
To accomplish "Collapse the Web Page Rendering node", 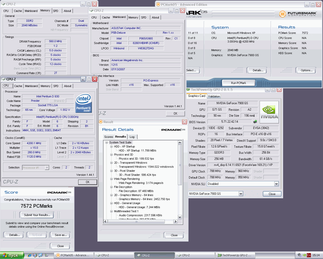I will click(x=111, y=179).
